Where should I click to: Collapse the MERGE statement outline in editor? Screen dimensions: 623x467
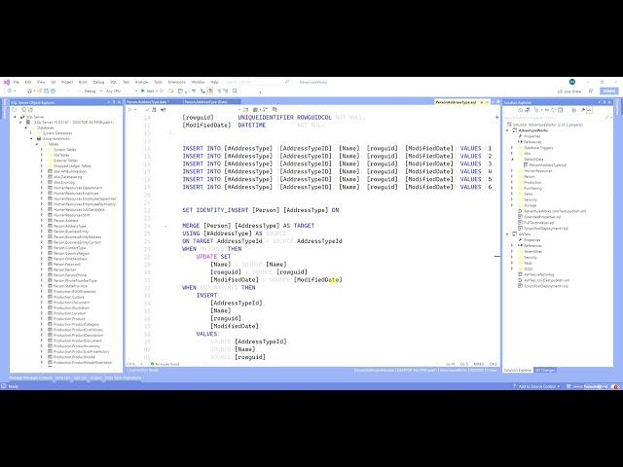166,226
